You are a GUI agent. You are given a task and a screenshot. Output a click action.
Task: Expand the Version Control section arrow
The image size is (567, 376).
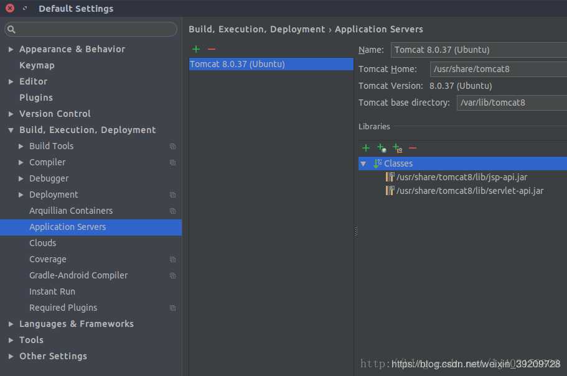[x=11, y=114]
